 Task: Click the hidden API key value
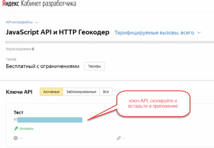click(x=48, y=120)
